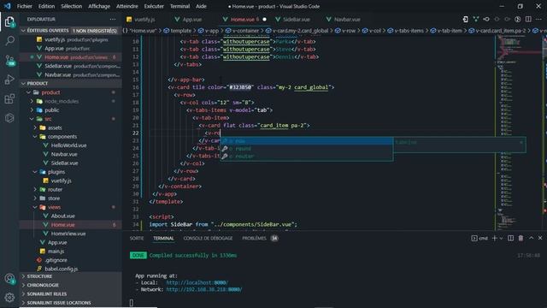Switch to the App.vue editor tab

188,19
